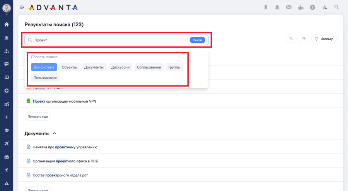This screenshot has width=348, height=191.
Task: Open notifications bell icon
Action: 277,8
